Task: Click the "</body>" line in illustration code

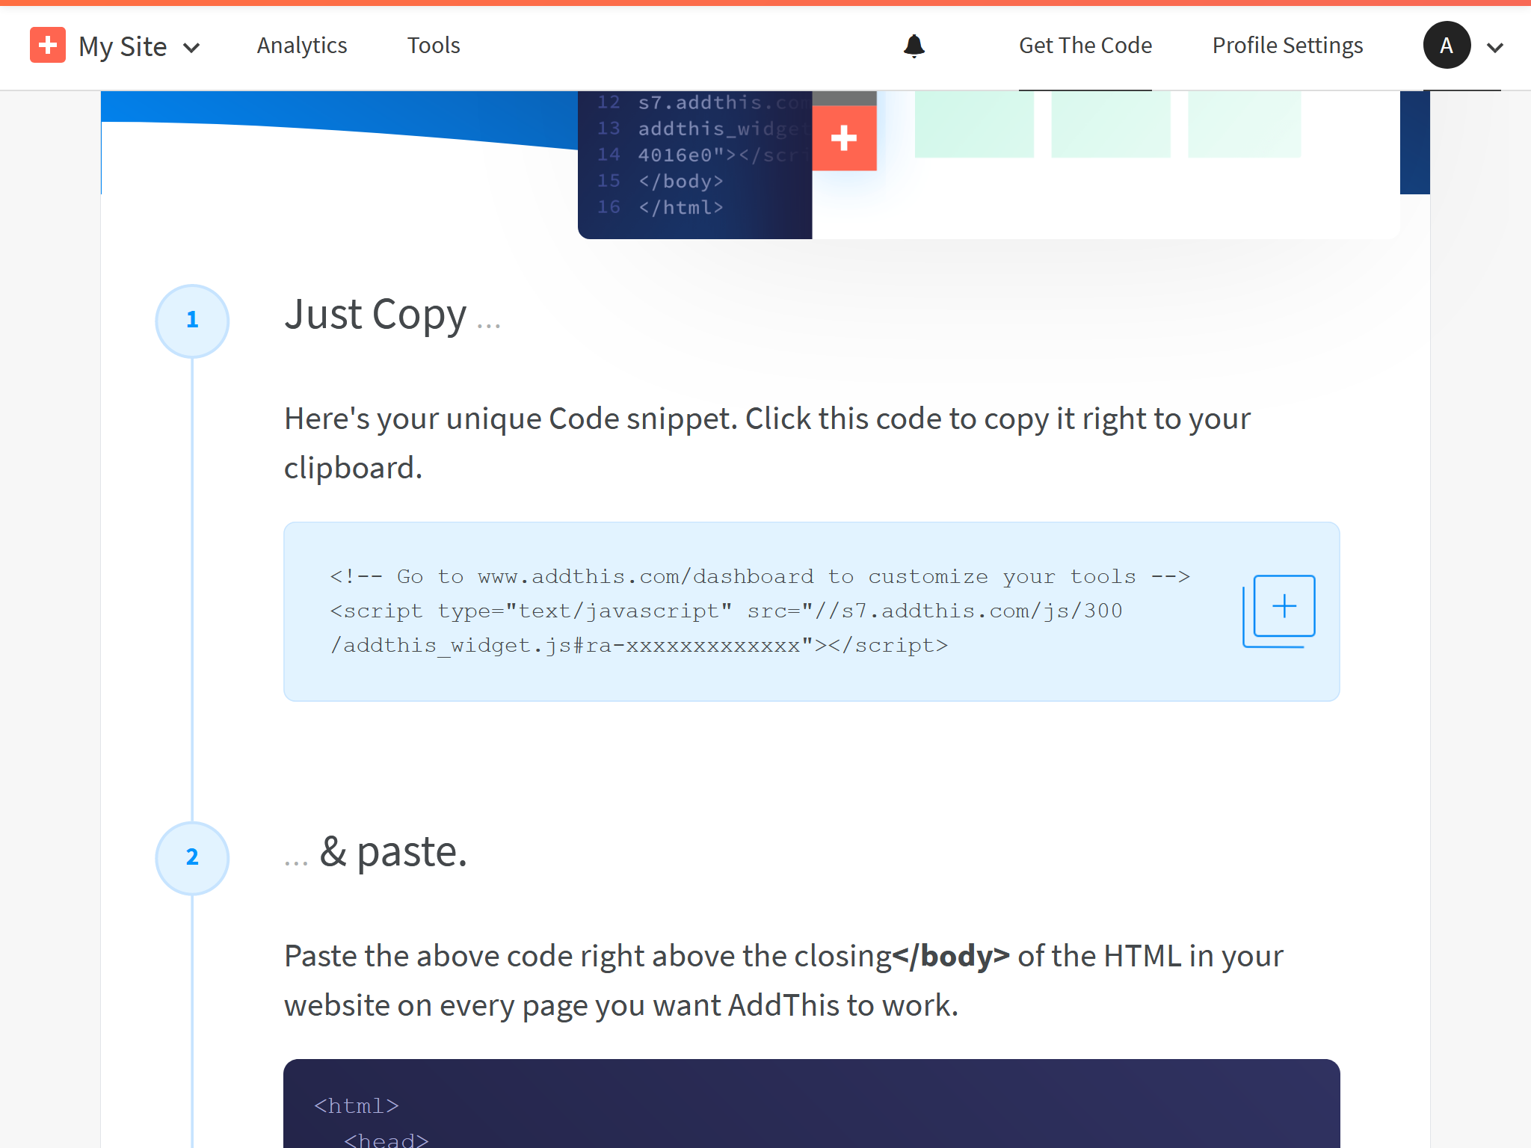Action: point(680,181)
